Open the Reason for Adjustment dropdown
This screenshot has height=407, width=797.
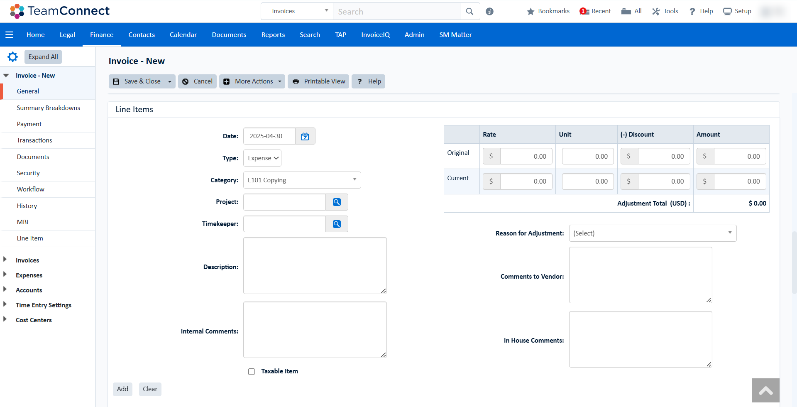[x=653, y=233]
